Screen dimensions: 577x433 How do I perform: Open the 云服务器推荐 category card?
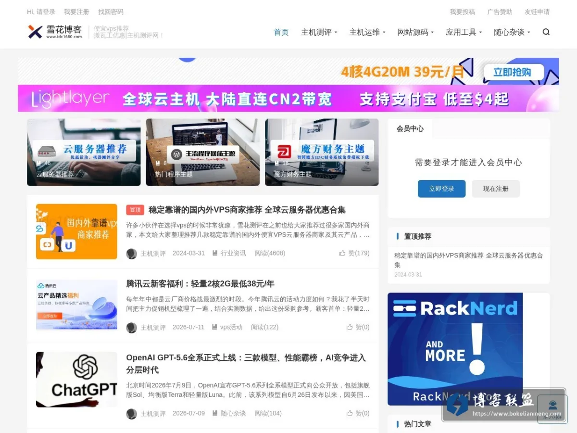(x=84, y=152)
